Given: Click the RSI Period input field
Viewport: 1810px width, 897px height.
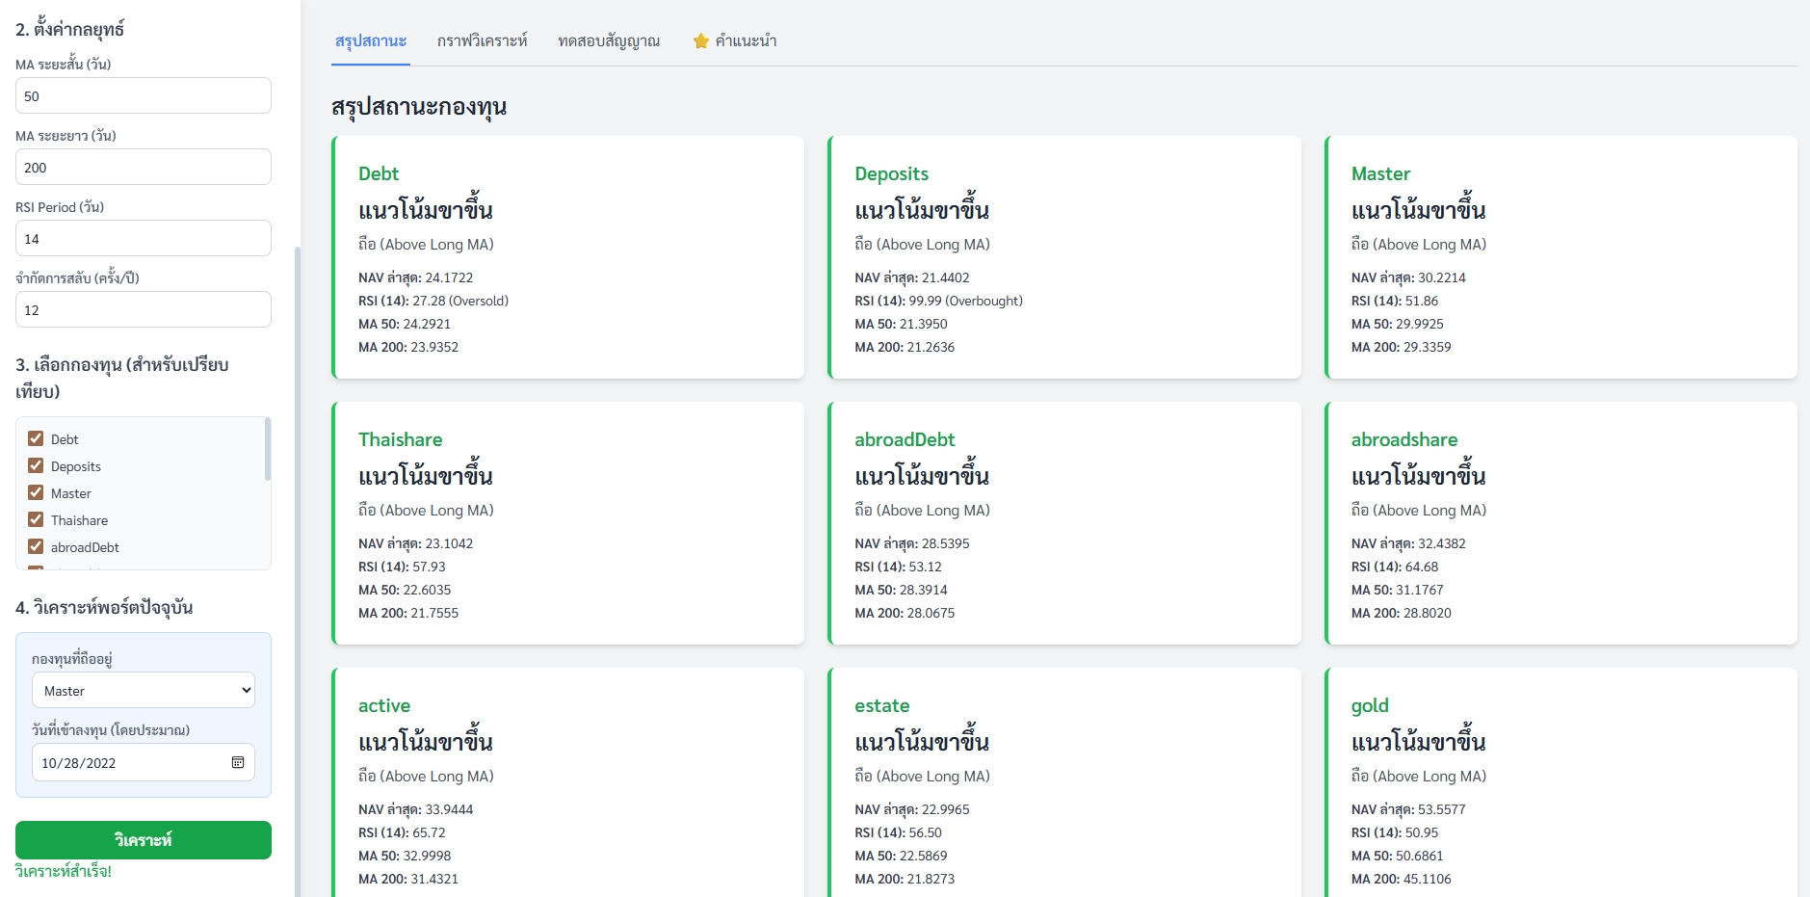Looking at the screenshot, I should pyautogui.click(x=144, y=239).
